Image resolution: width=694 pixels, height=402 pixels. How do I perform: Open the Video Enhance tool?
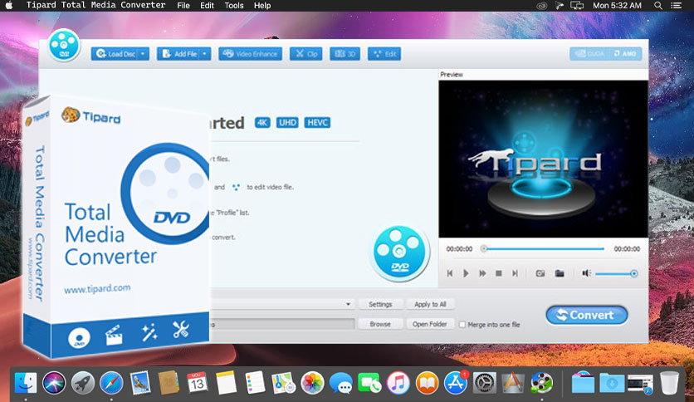click(250, 54)
